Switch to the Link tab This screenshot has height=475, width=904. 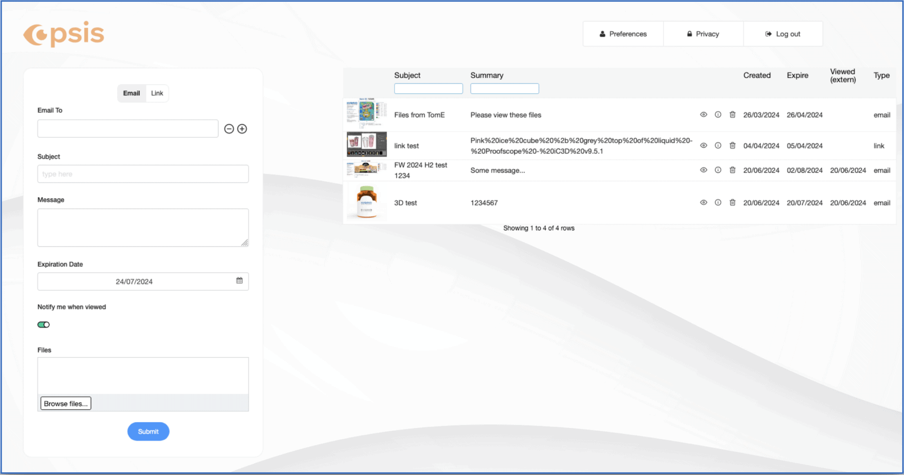click(x=157, y=93)
